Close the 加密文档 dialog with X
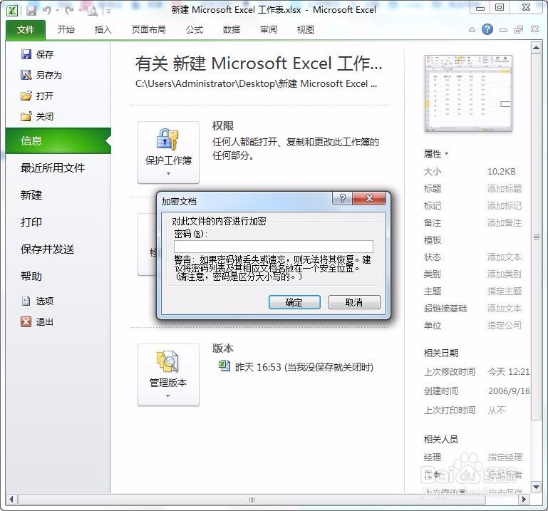 point(369,199)
